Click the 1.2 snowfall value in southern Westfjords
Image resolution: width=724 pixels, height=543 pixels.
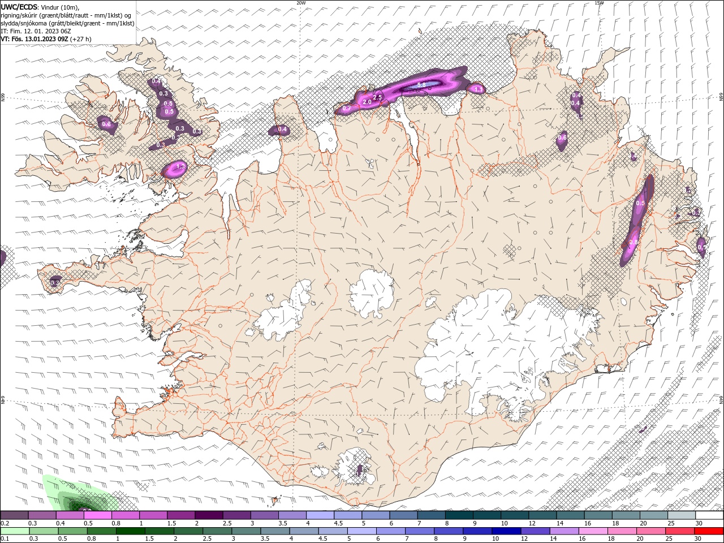point(180,167)
